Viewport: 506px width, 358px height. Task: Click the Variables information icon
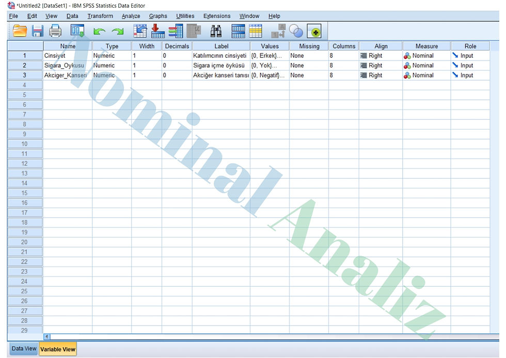click(x=176, y=31)
